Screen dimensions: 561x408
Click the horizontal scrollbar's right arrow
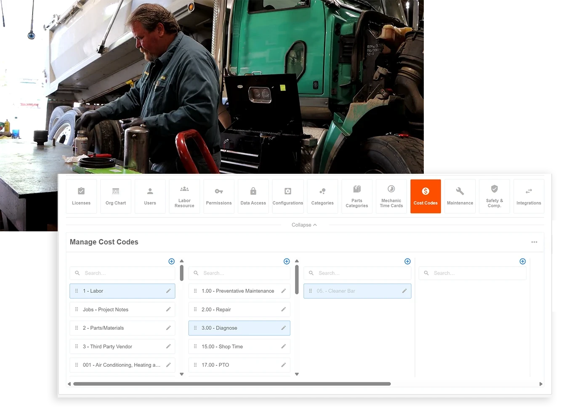pyautogui.click(x=541, y=384)
